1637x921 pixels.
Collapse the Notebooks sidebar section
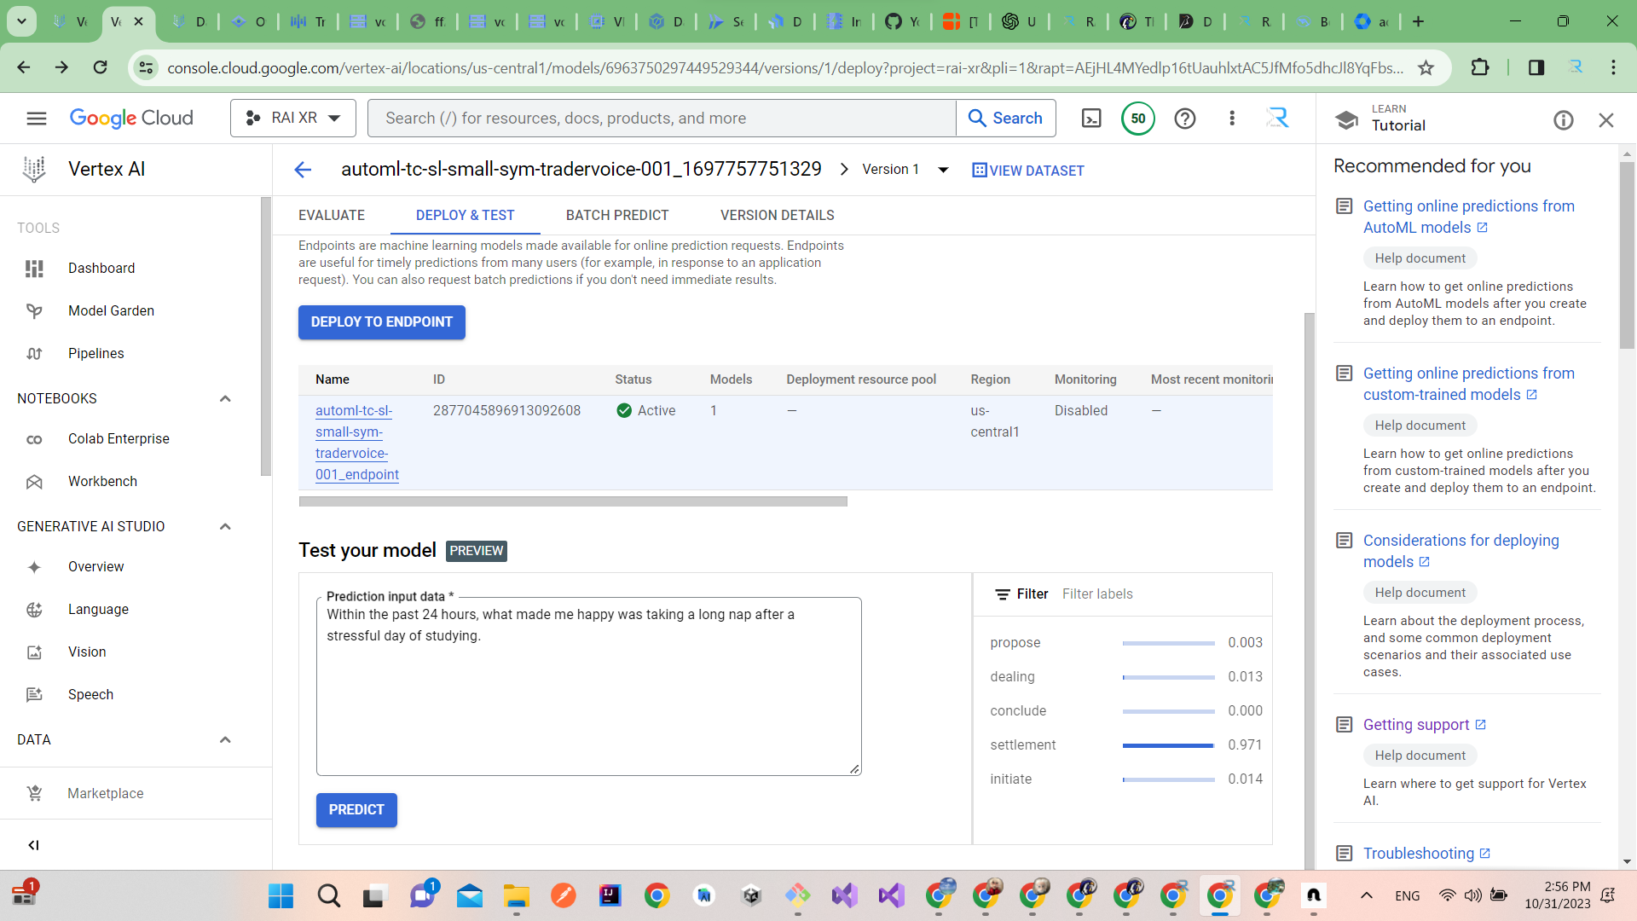(x=225, y=398)
